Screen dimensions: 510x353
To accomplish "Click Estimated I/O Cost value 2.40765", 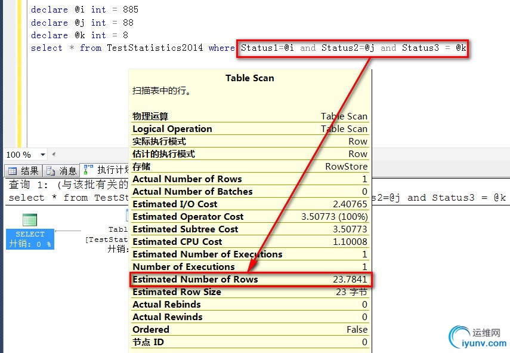I will [x=350, y=204].
